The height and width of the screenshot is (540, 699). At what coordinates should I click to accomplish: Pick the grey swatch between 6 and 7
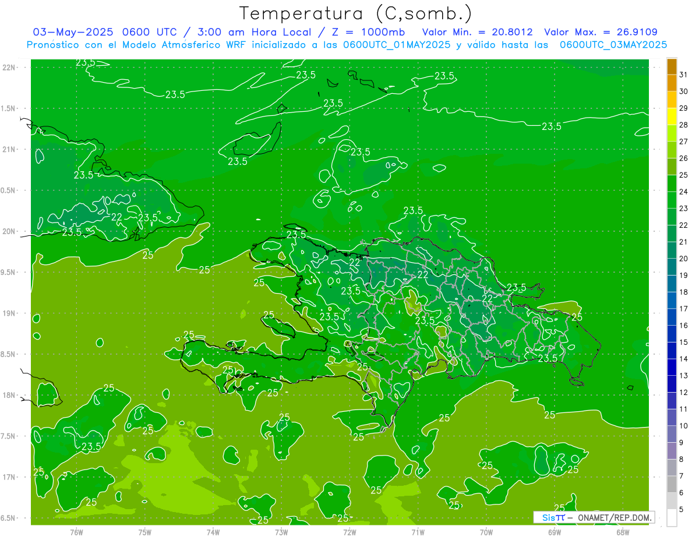click(x=672, y=485)
